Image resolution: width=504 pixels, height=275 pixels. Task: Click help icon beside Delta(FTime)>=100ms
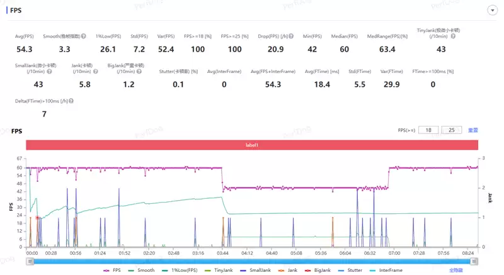(71, 101)
